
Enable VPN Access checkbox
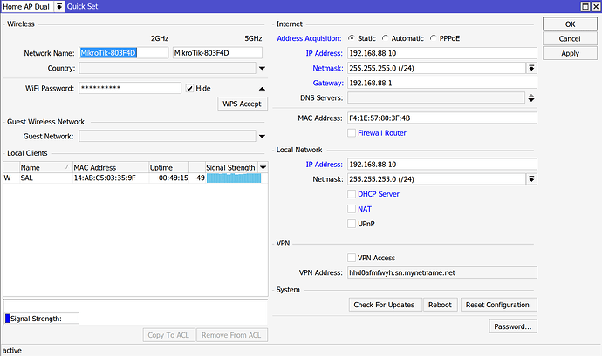point(352,258)
